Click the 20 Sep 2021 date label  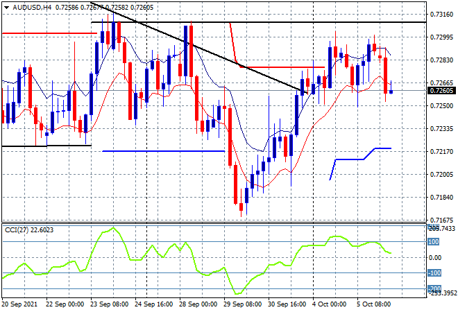(19, 304)
